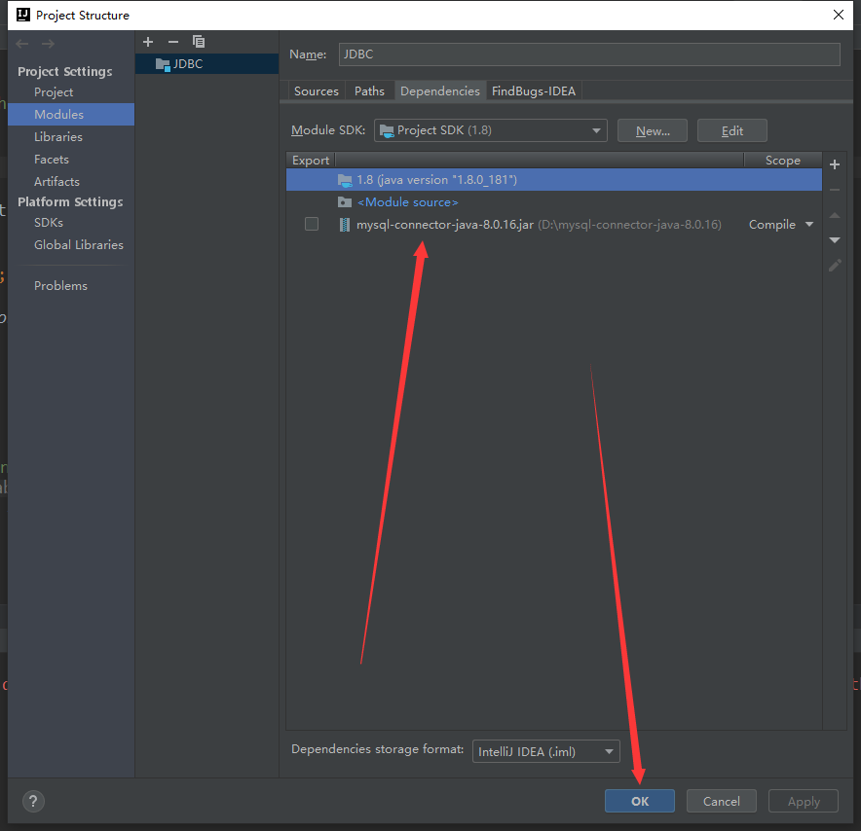The width and height of the screenshot is (861, 831).
Task: Open help with the question mark icon
Action: [x=33, y=801]
